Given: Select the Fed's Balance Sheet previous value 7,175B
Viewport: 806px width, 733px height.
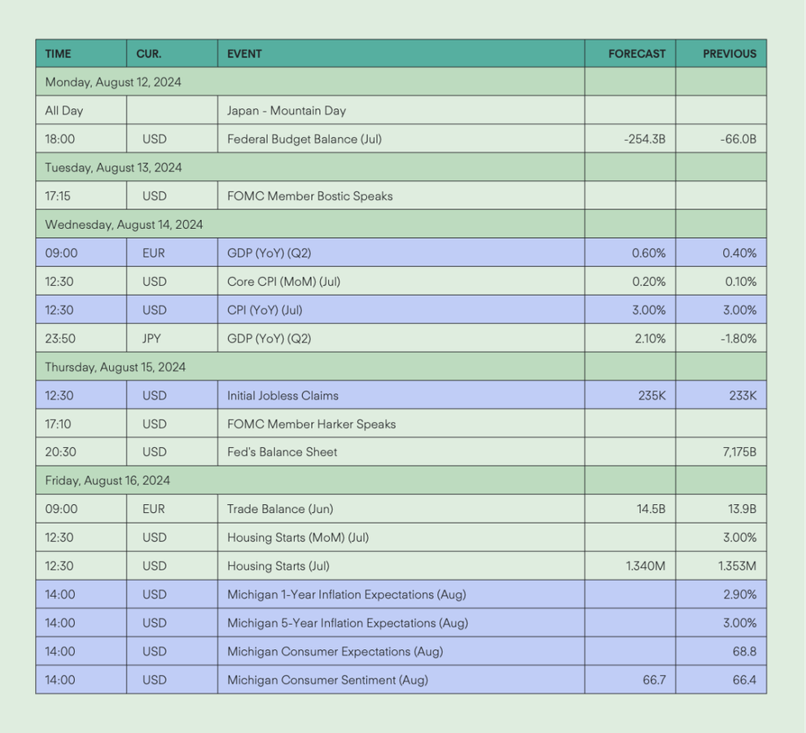Looking at the screenshot, I should (739, 452).
